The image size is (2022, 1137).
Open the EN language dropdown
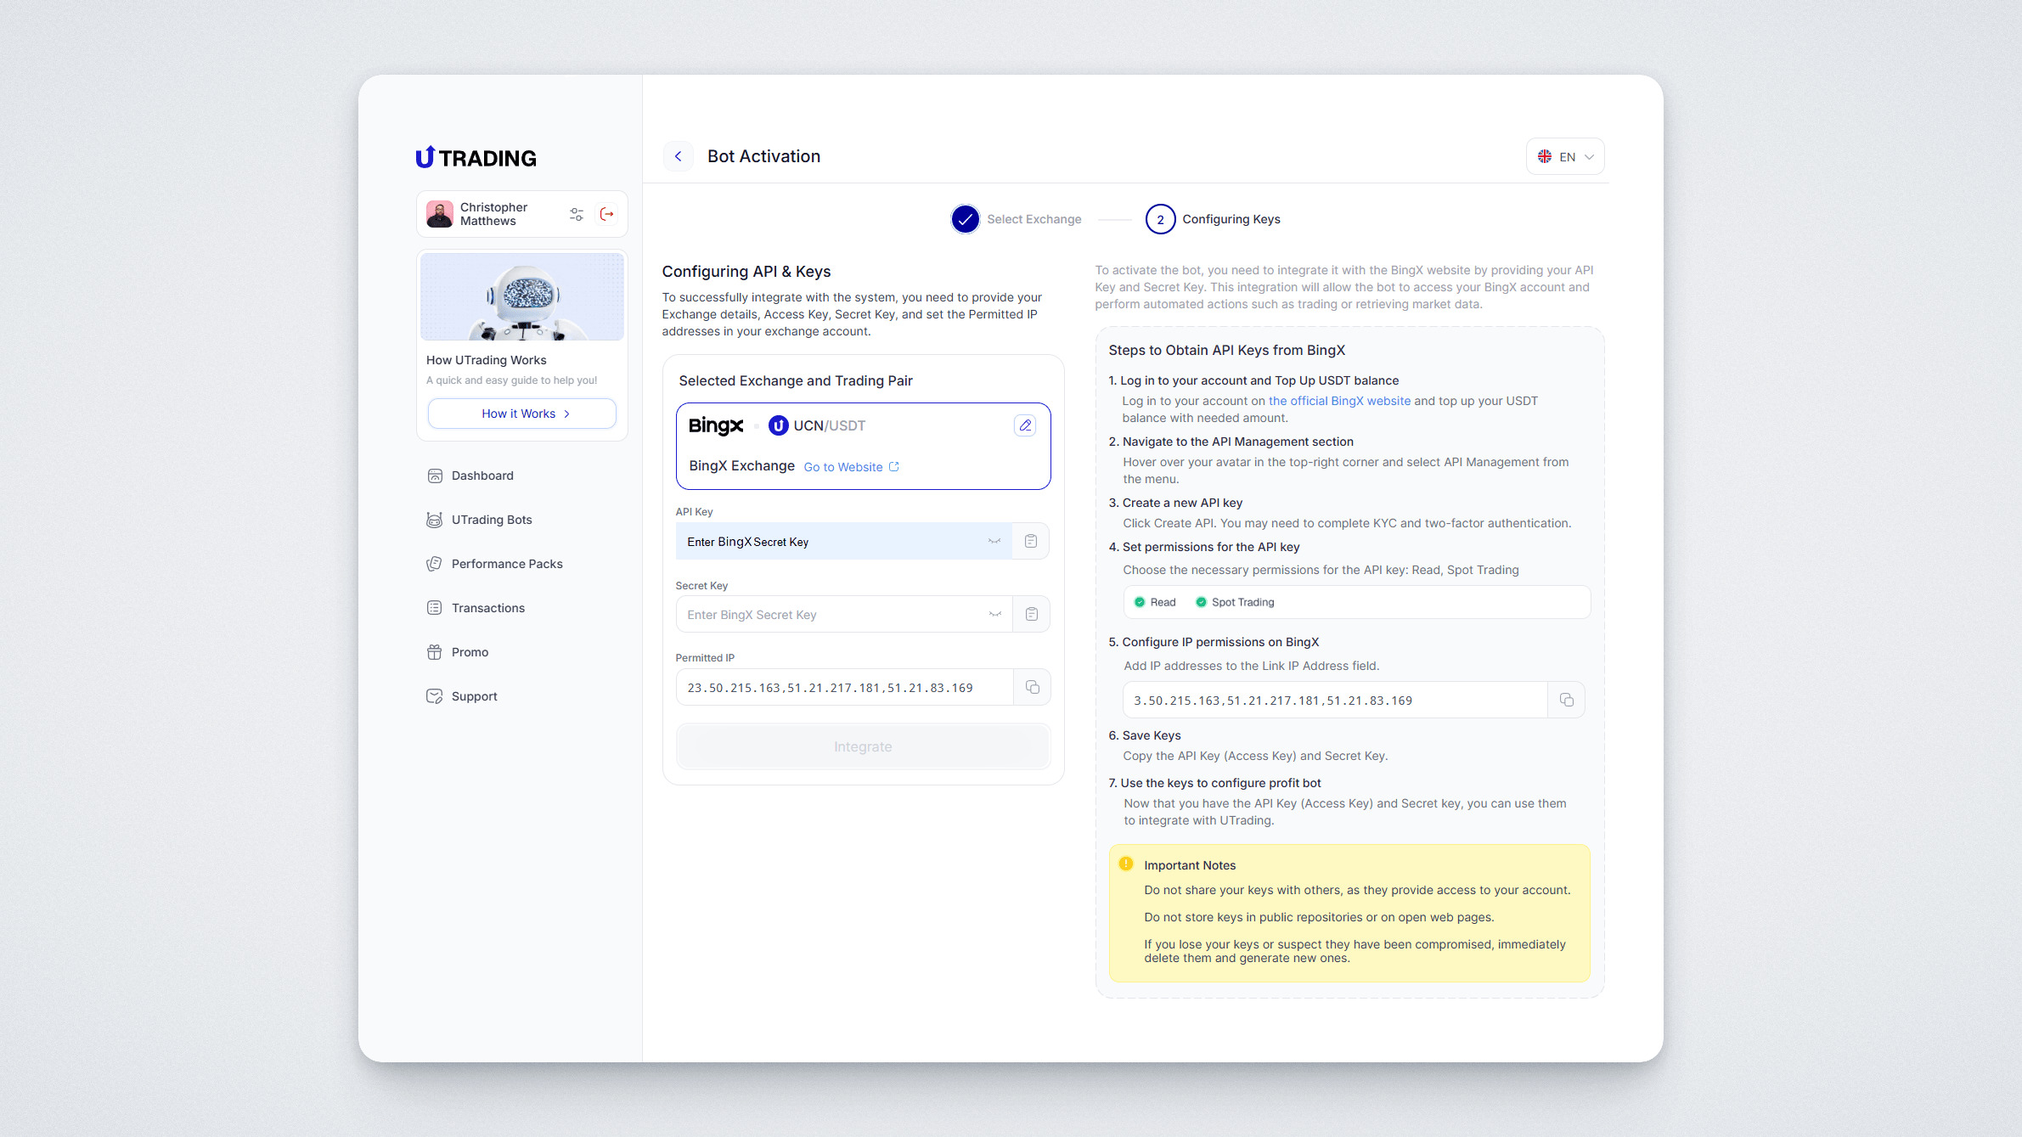pyautogui.click(x=1565, y=157)
